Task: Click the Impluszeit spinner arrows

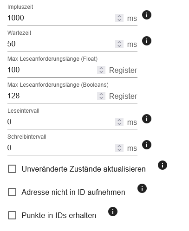Action: (x=119, y=18)
